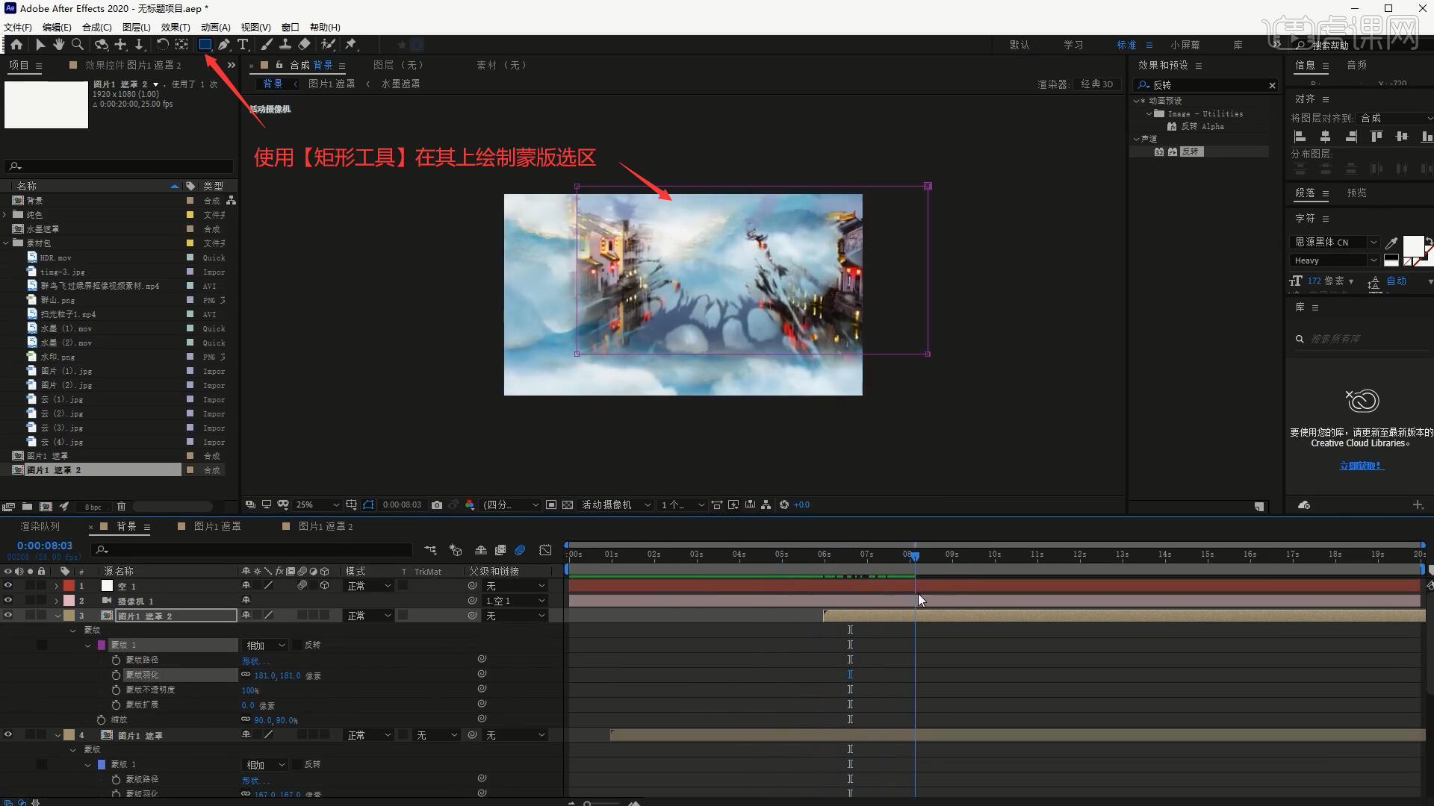
Task: Toggle visibility of 图片1 遮罩 layer 4
Action: [8, 735]
